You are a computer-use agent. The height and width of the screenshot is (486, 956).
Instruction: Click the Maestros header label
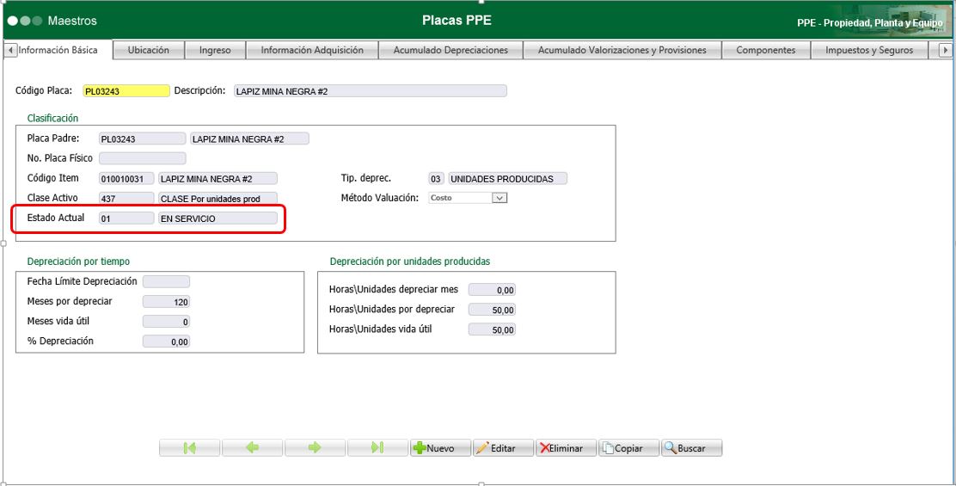[x=72, y=21]
